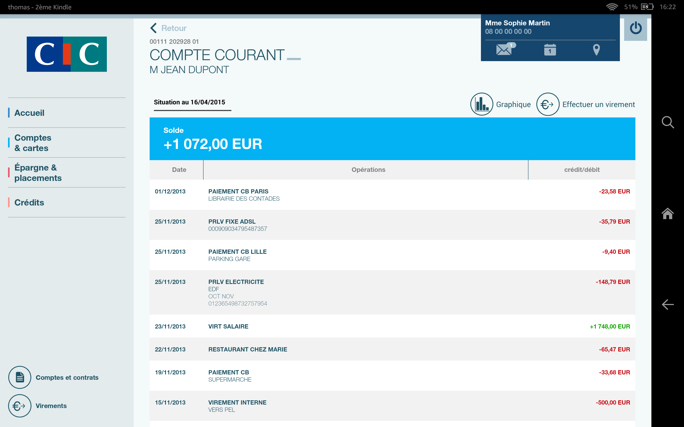This screenshot has height=427, width=684.
Task: Open the Comptes & cartes menu entry
Action: (x=33, y=143)
